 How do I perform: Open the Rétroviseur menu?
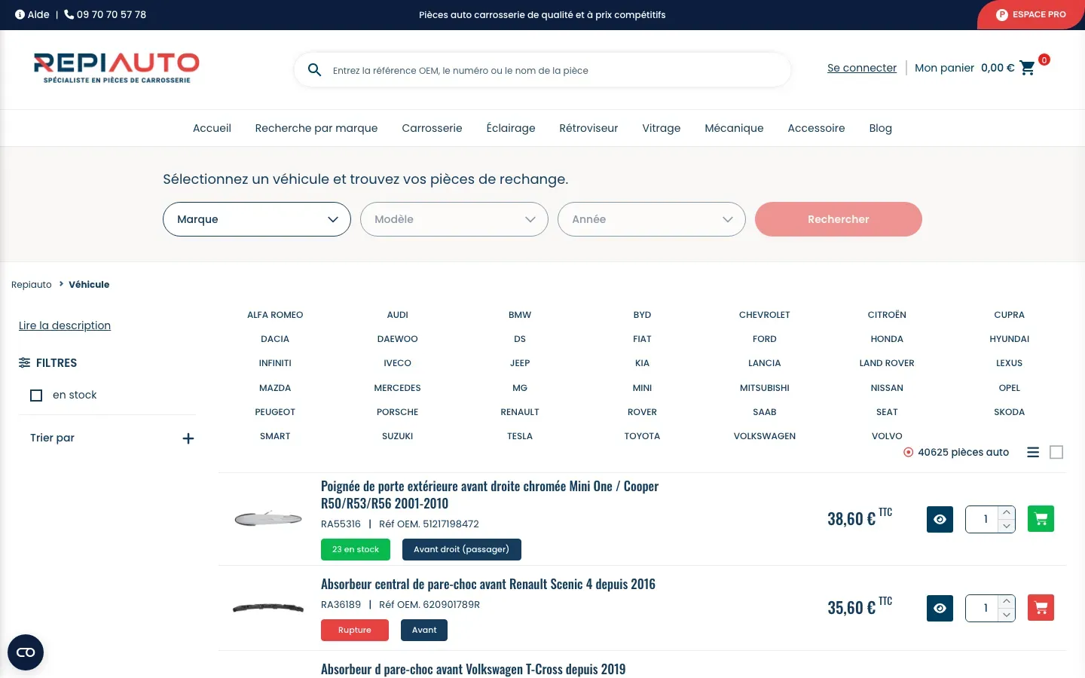588,128
